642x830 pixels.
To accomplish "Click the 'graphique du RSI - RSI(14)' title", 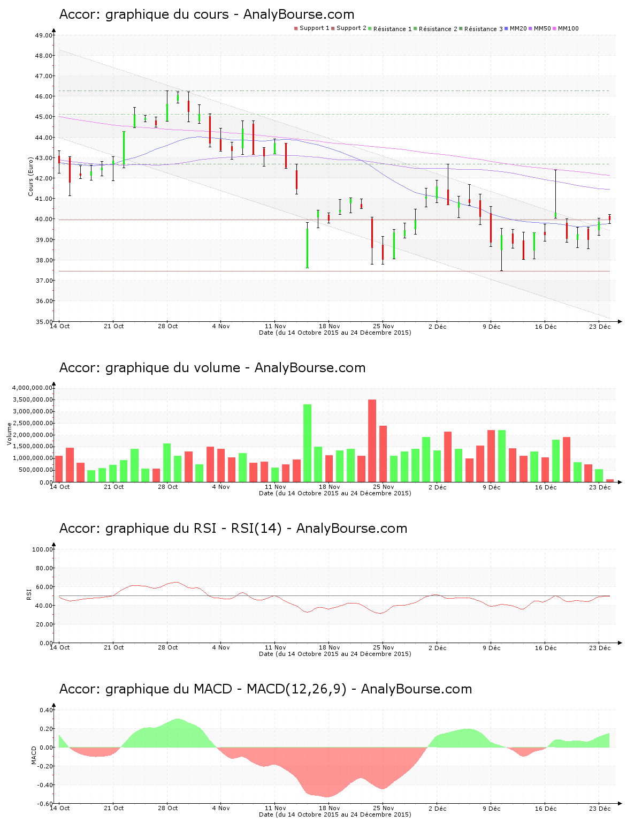I will pos(194,529).
